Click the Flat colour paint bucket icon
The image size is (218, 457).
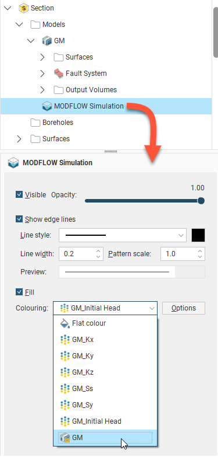65,323
